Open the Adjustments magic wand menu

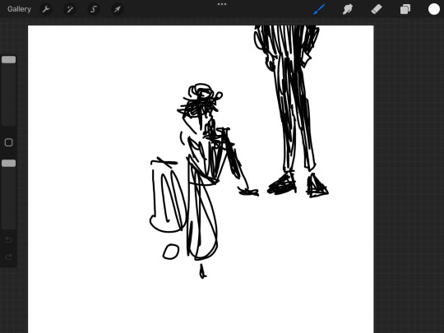pyautogui.click(x=70, y=9)
